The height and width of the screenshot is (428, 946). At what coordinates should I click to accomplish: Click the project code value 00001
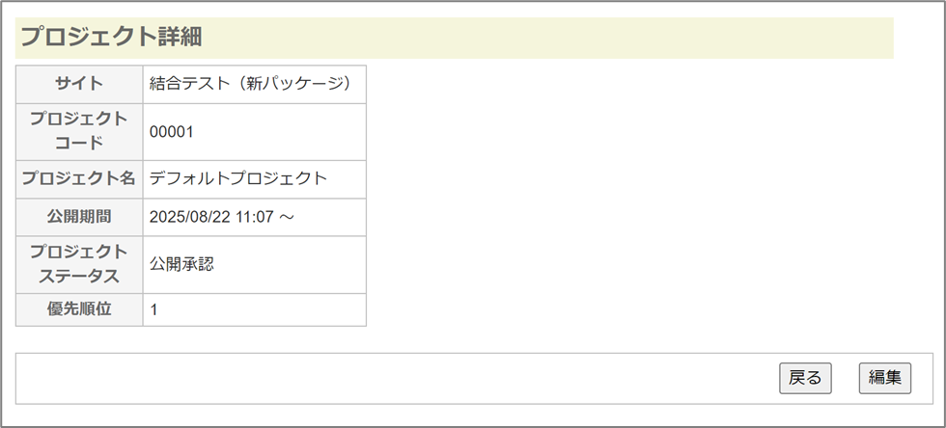pyautogui.click(x=172, y=132)
